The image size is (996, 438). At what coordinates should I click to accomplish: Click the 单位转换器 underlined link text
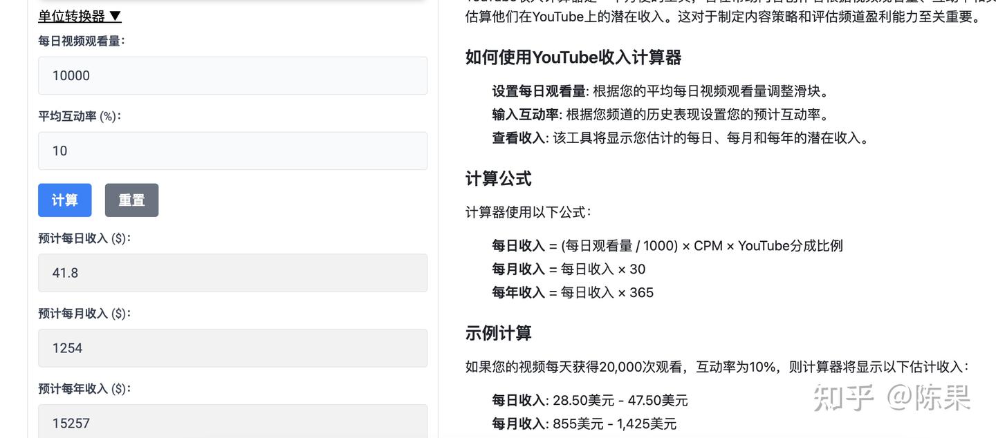[73, 16]
